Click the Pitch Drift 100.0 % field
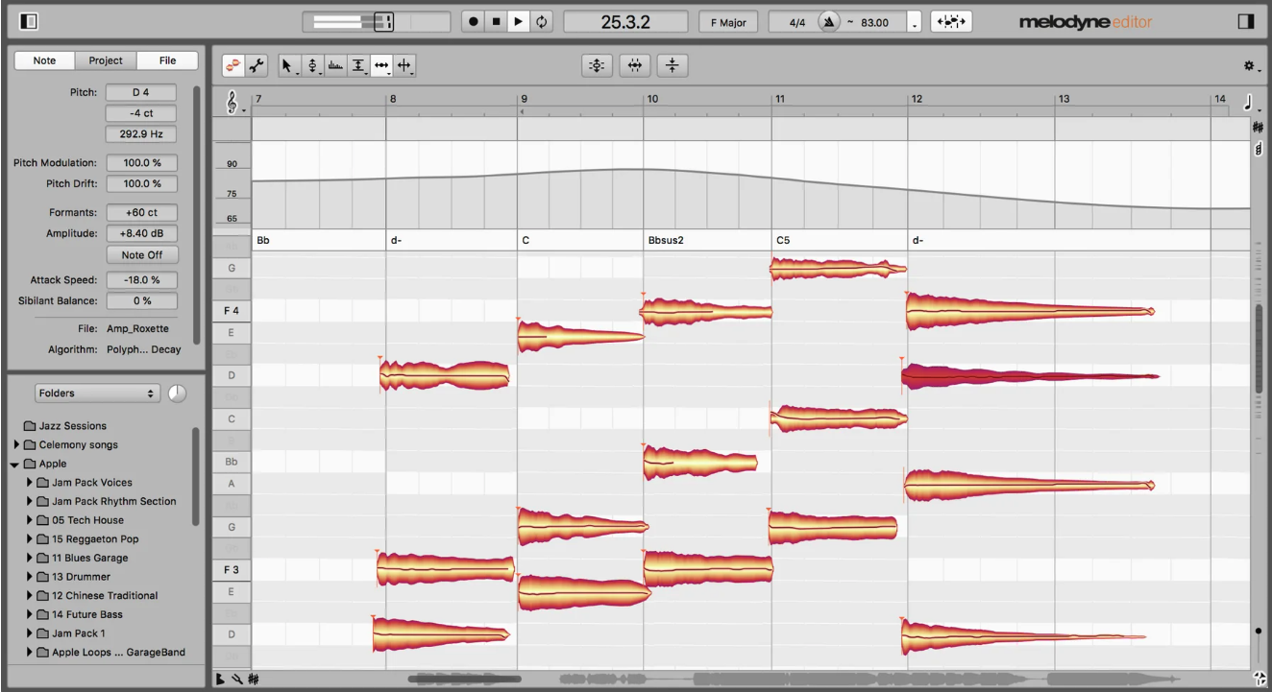Image resolution: width=1272 pixels, height=692 pixels. [x=142, y=183]
